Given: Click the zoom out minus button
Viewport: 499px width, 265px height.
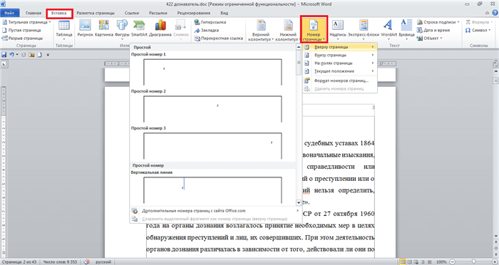Looking at the screenshot, I should (x=452, y=262).
